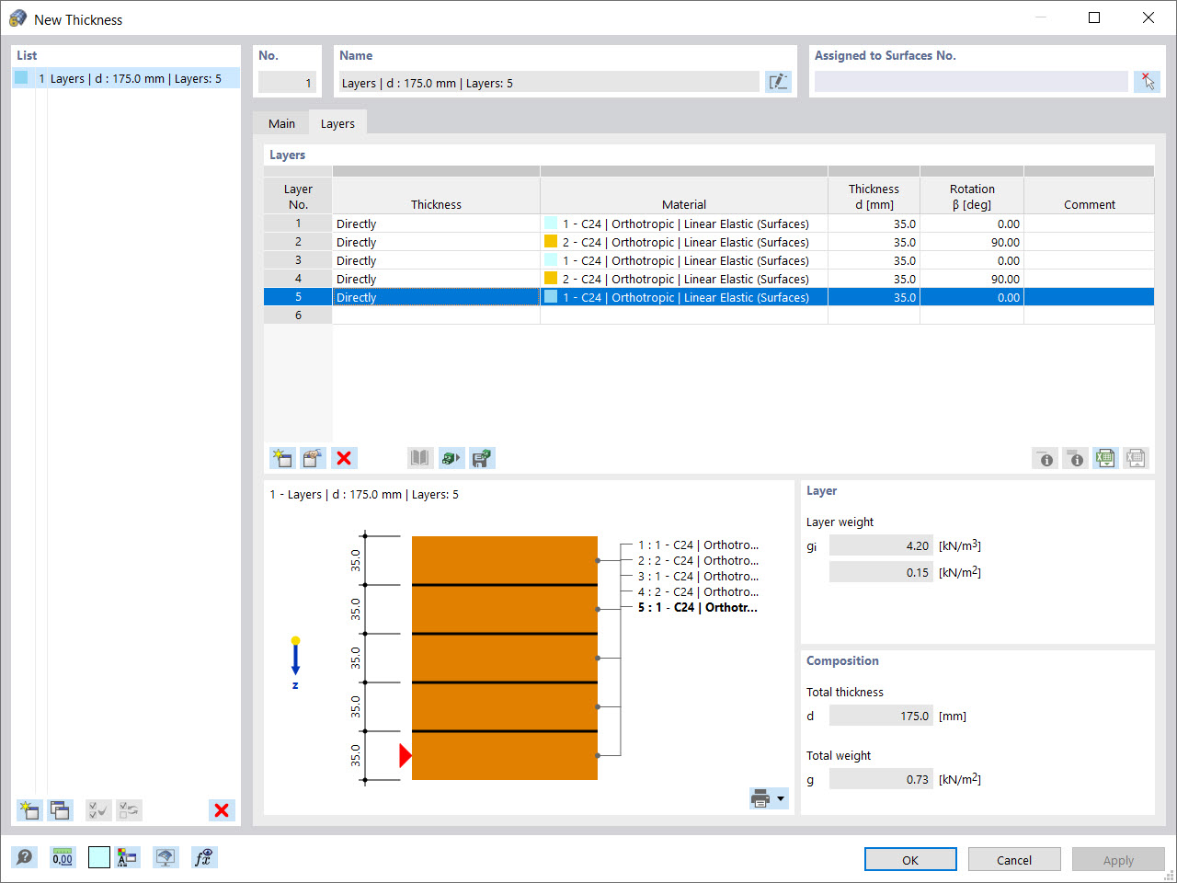Screen dimensions: 1177x883
Task: Open the help icon at bottom left
Action: coord(25,857)
